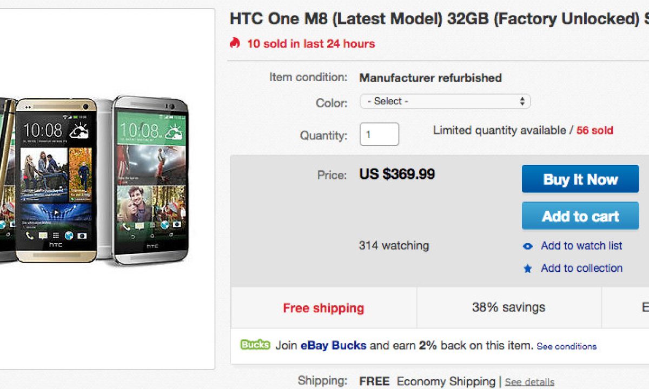Add item to watch list link
This screenshot has width=649, height=389.
[581, 246]
